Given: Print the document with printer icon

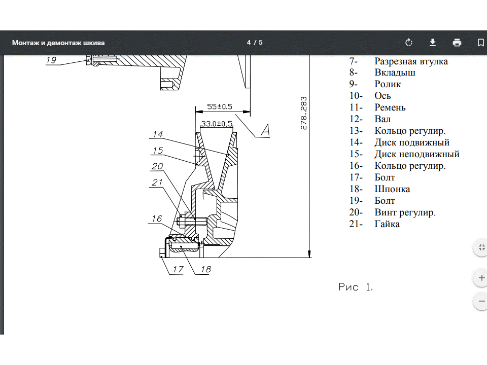Looking at the screenshot, I should pyautogui.click(x=457, y=43).
